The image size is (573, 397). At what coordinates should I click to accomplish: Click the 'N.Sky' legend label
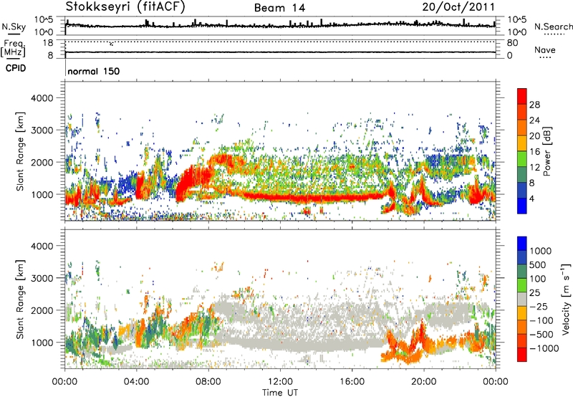14,27
